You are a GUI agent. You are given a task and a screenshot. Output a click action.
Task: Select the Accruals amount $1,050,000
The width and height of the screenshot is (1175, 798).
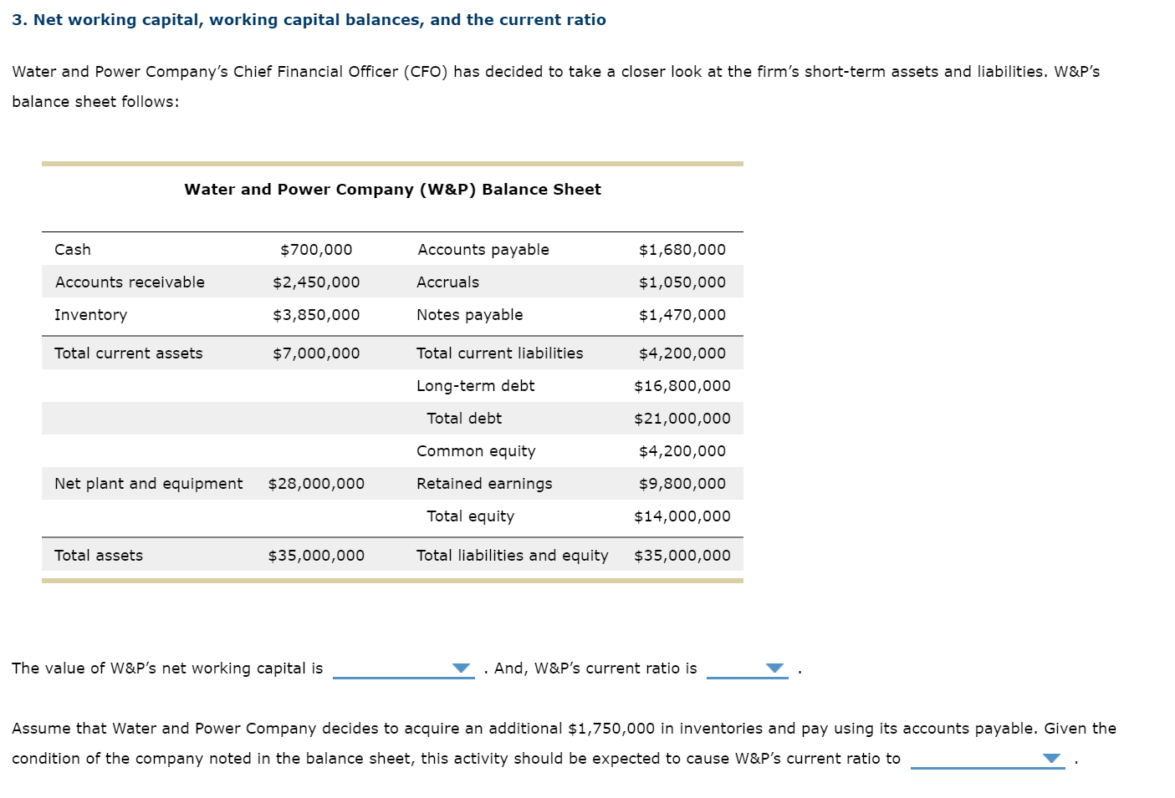pos(682,282)
